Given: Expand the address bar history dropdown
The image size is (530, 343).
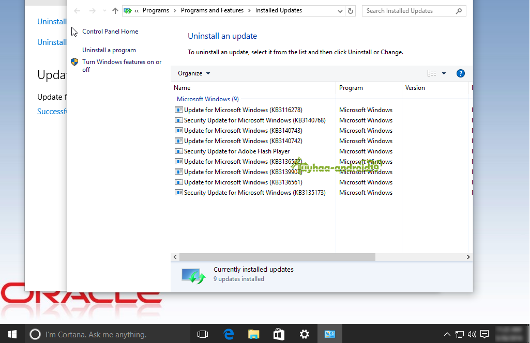Looking at the screenshot, I should pos(340,11).
